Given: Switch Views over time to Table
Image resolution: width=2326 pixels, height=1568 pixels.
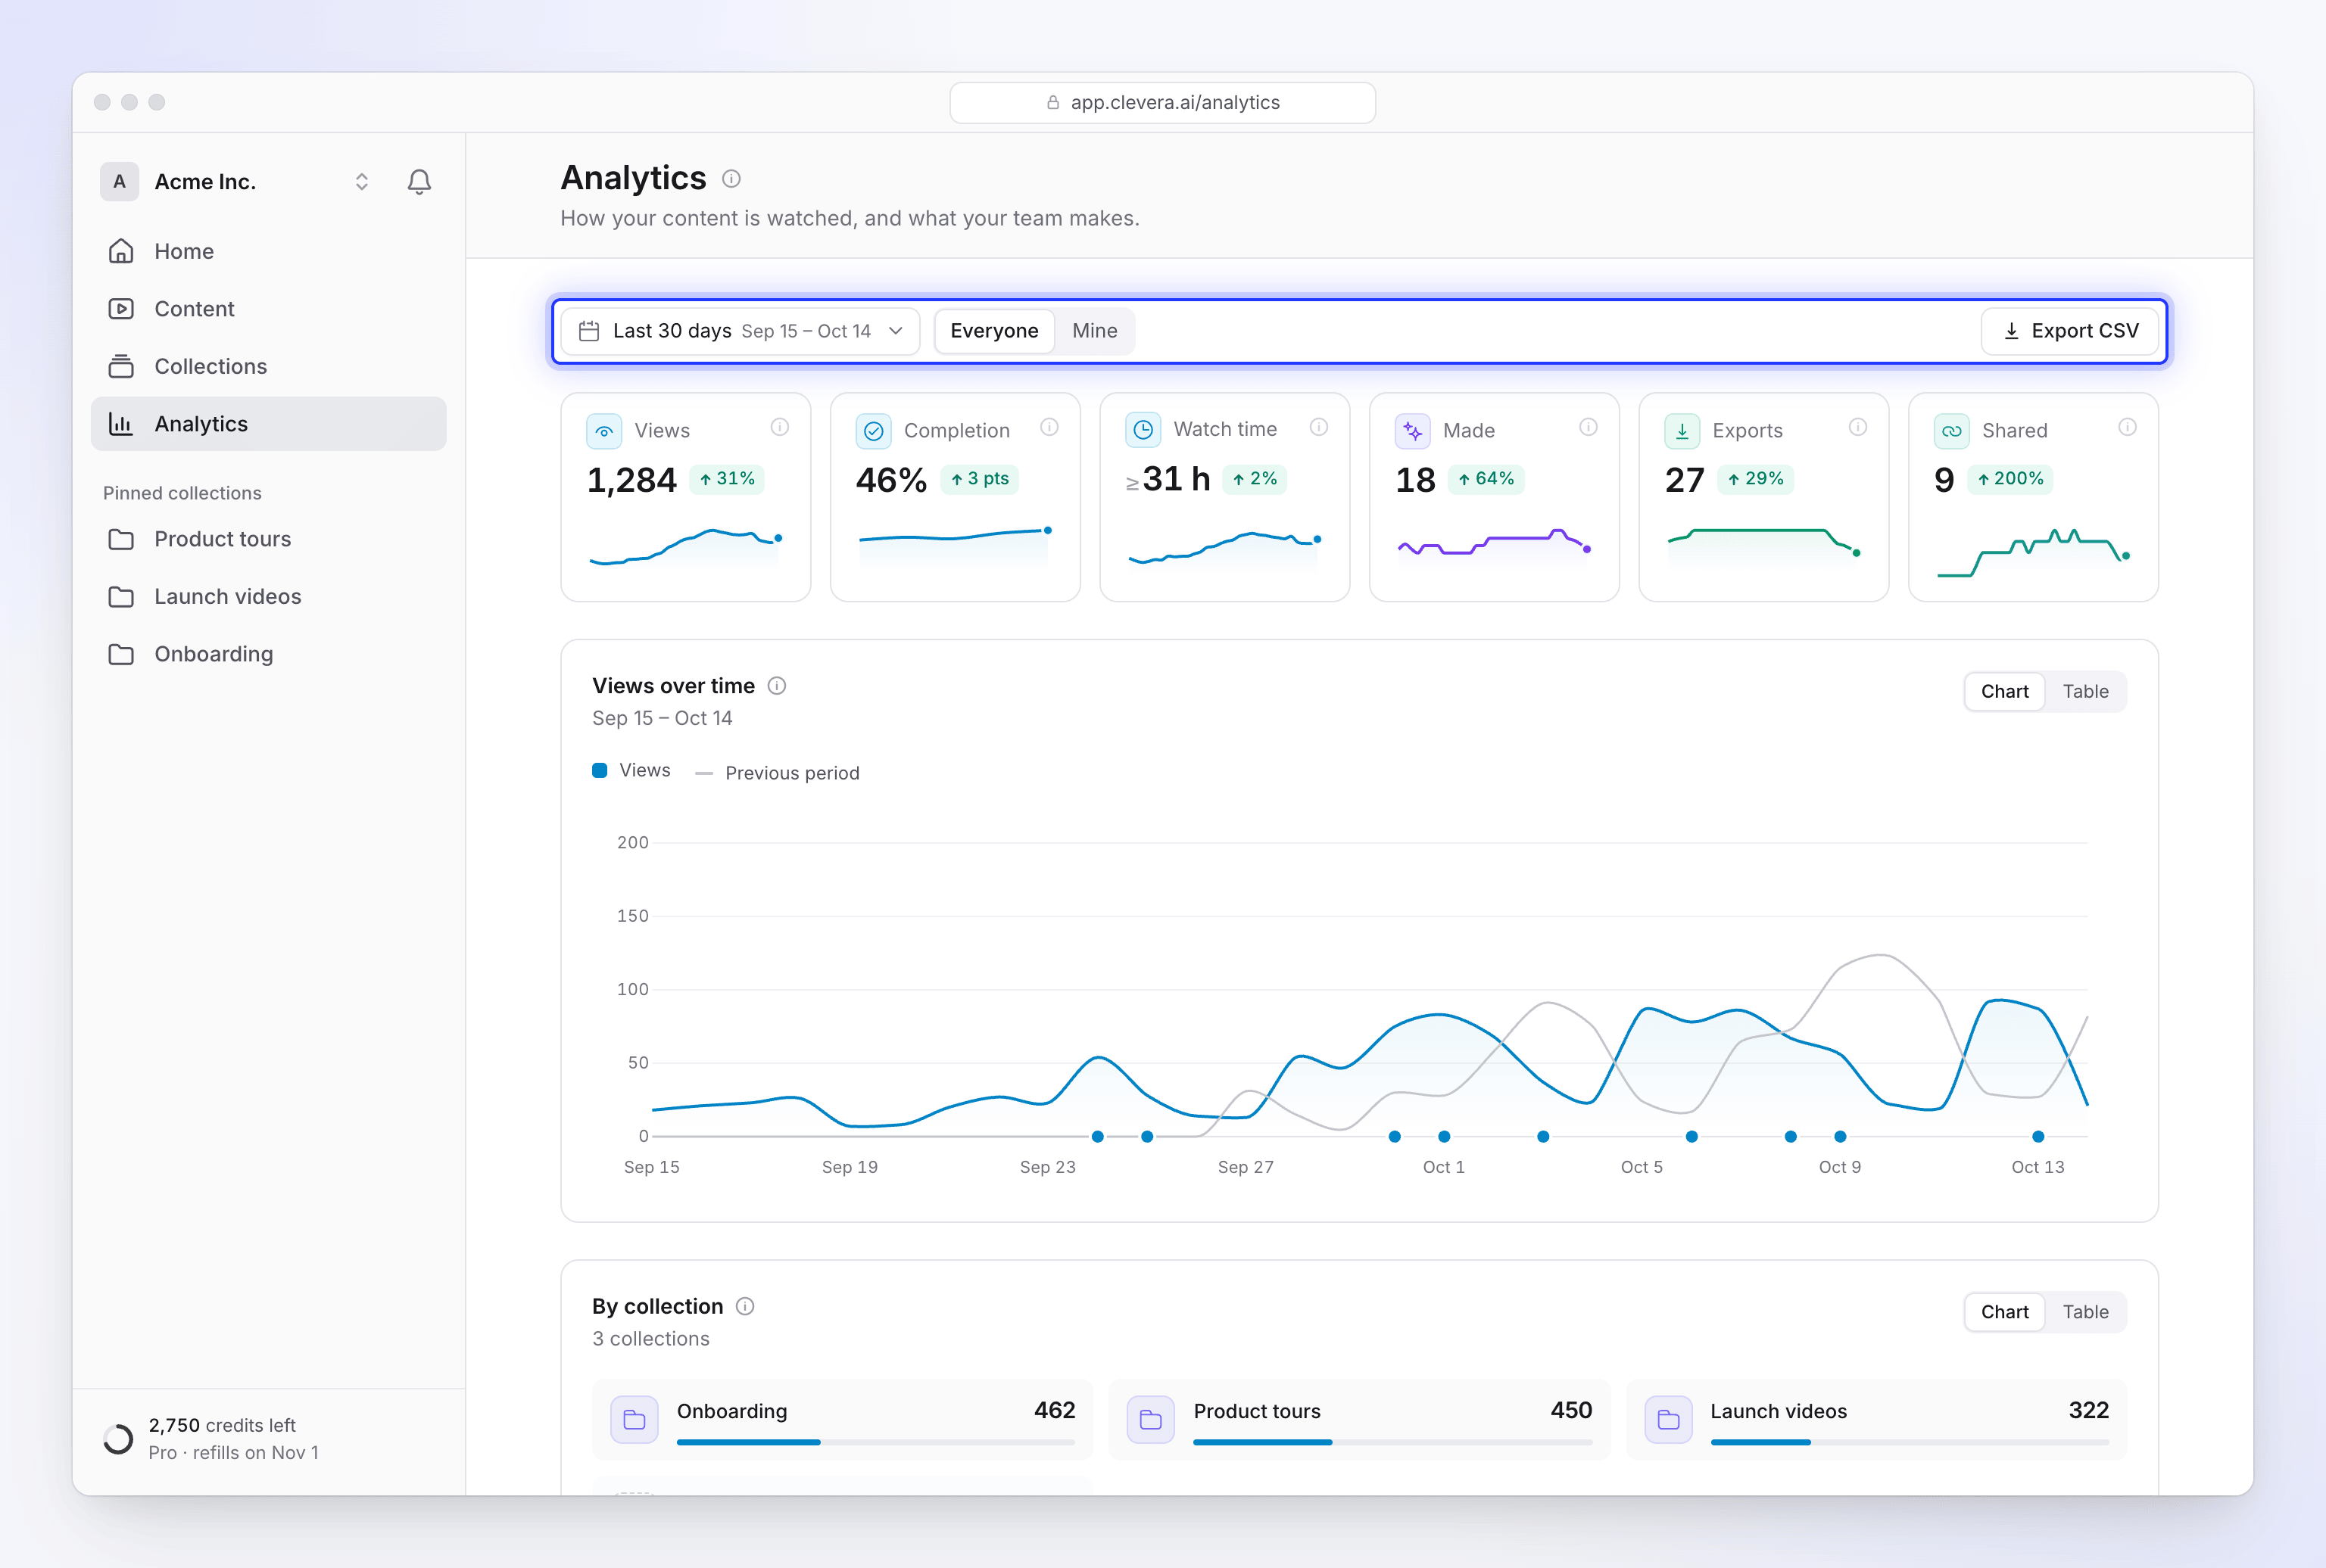Looking at the screenshot, I should (2085, 692).
